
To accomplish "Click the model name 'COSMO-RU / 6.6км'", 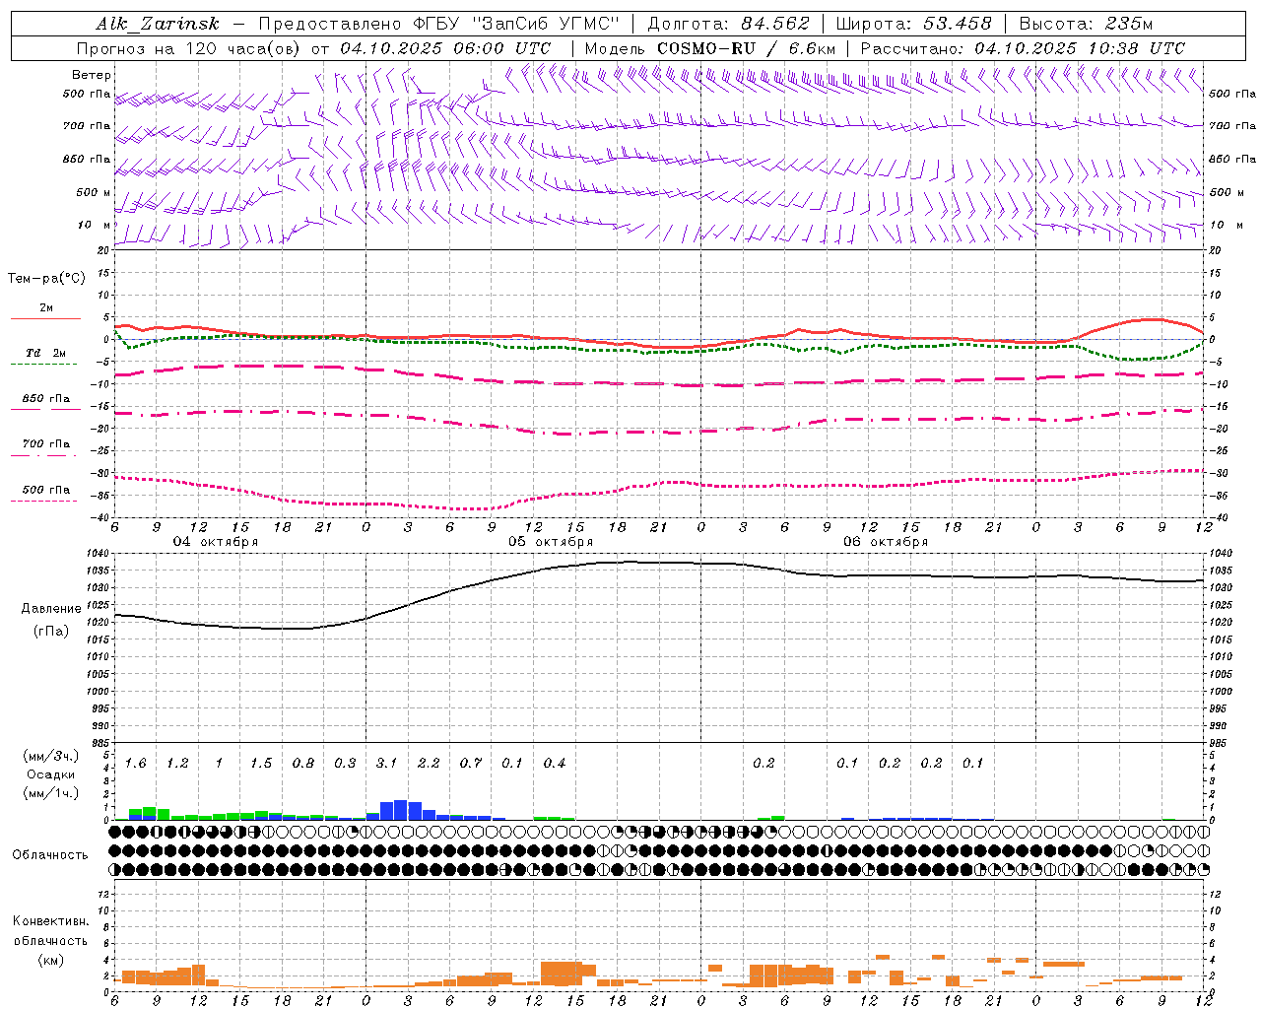I will point(746,48).
